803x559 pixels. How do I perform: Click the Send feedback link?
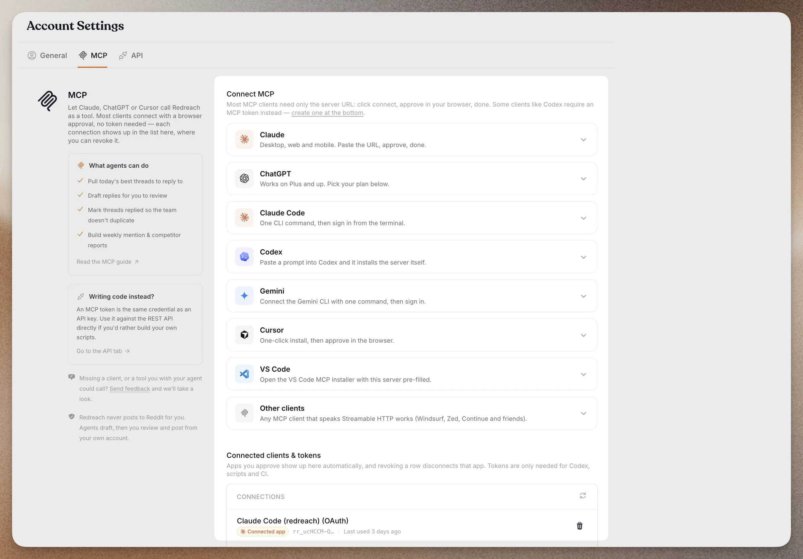[x=130, y=389]
